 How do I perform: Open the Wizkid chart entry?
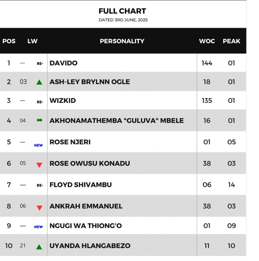[x=63, y=101]
